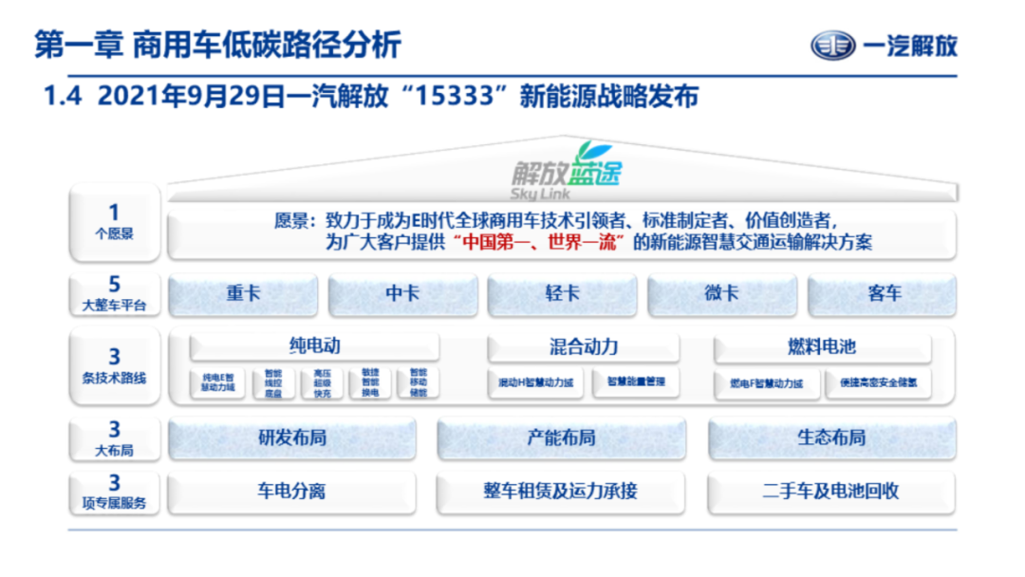Screen dimensions: 1025x577
Task: Select the 重卡 platform box
Action: tap(243, 295)
